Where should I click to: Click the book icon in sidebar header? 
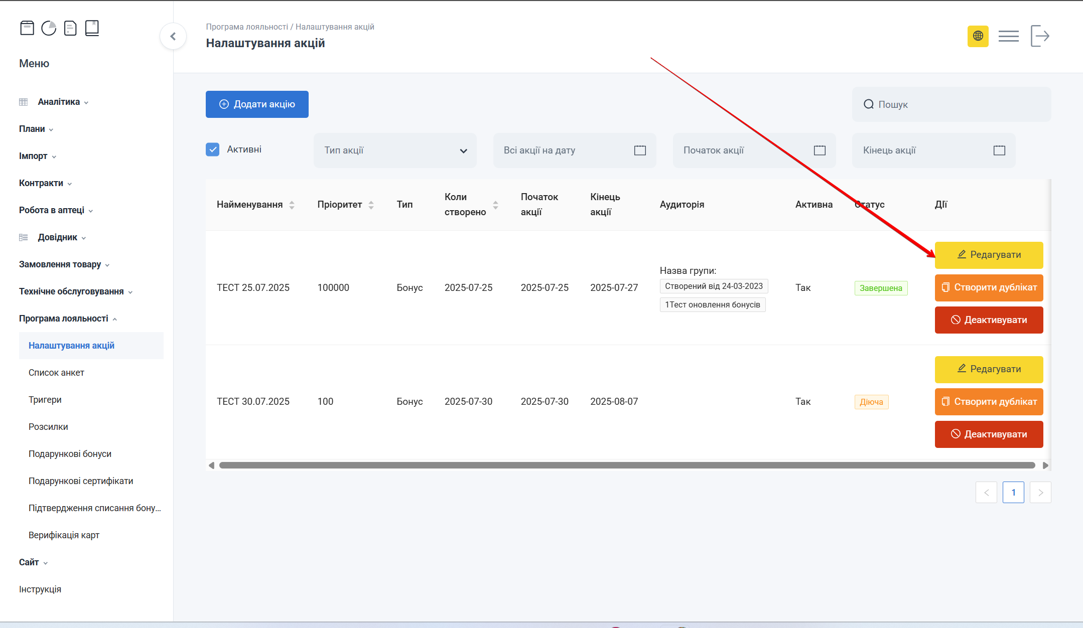coord(92,28)
